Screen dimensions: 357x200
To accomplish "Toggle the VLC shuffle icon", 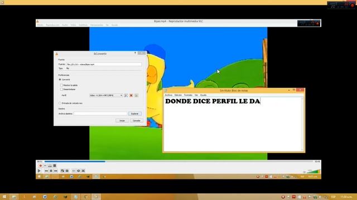I will click(83, 171).
